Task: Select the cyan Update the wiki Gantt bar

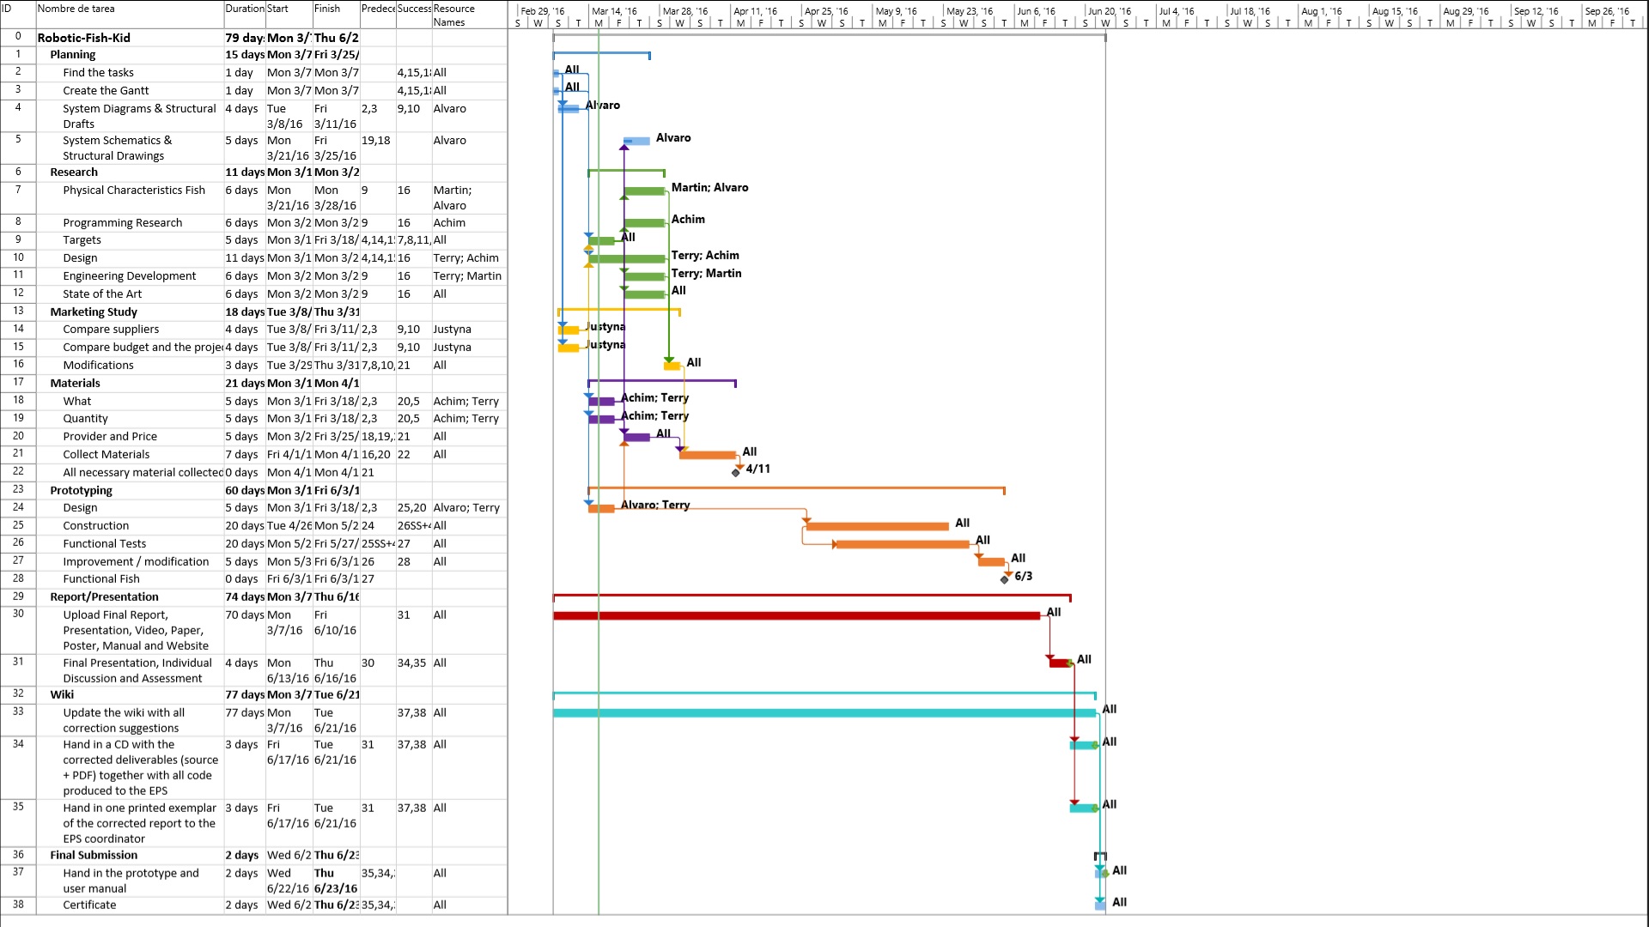Action: point(824,713)
